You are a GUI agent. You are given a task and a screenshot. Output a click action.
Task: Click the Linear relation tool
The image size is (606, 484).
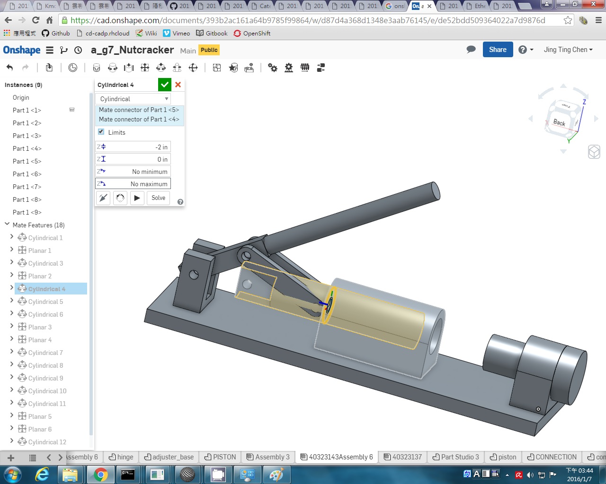point(321,68)
